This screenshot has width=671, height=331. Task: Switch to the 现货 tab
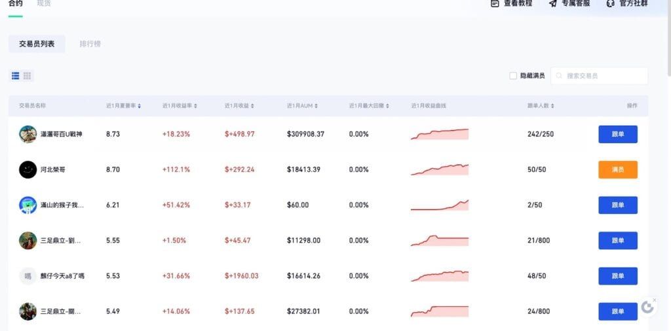coord(45,3)
